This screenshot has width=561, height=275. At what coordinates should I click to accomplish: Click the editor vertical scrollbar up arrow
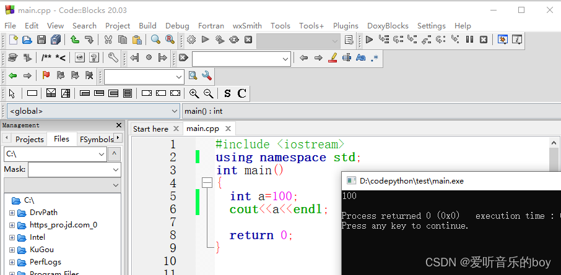(x=554, y=143)
